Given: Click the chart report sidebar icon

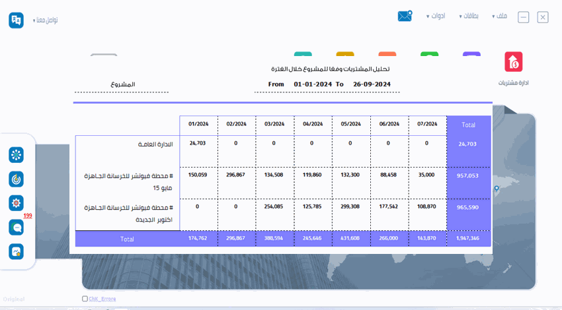Looking at the screenshot, I should tap(16, 251).
